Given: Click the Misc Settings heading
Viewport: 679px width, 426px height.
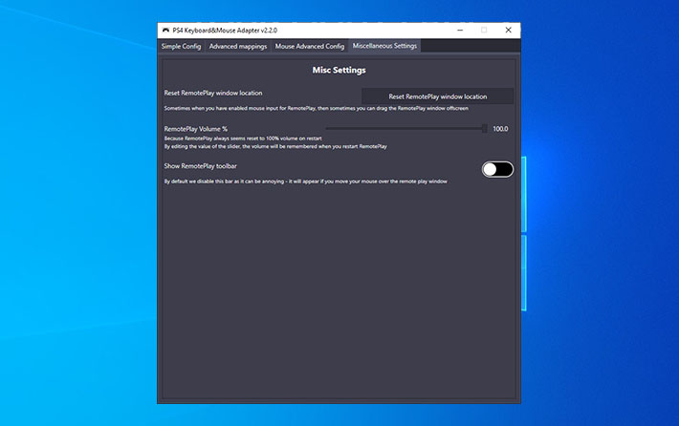Looking at the screenshot, I should (x=339, y=70).
